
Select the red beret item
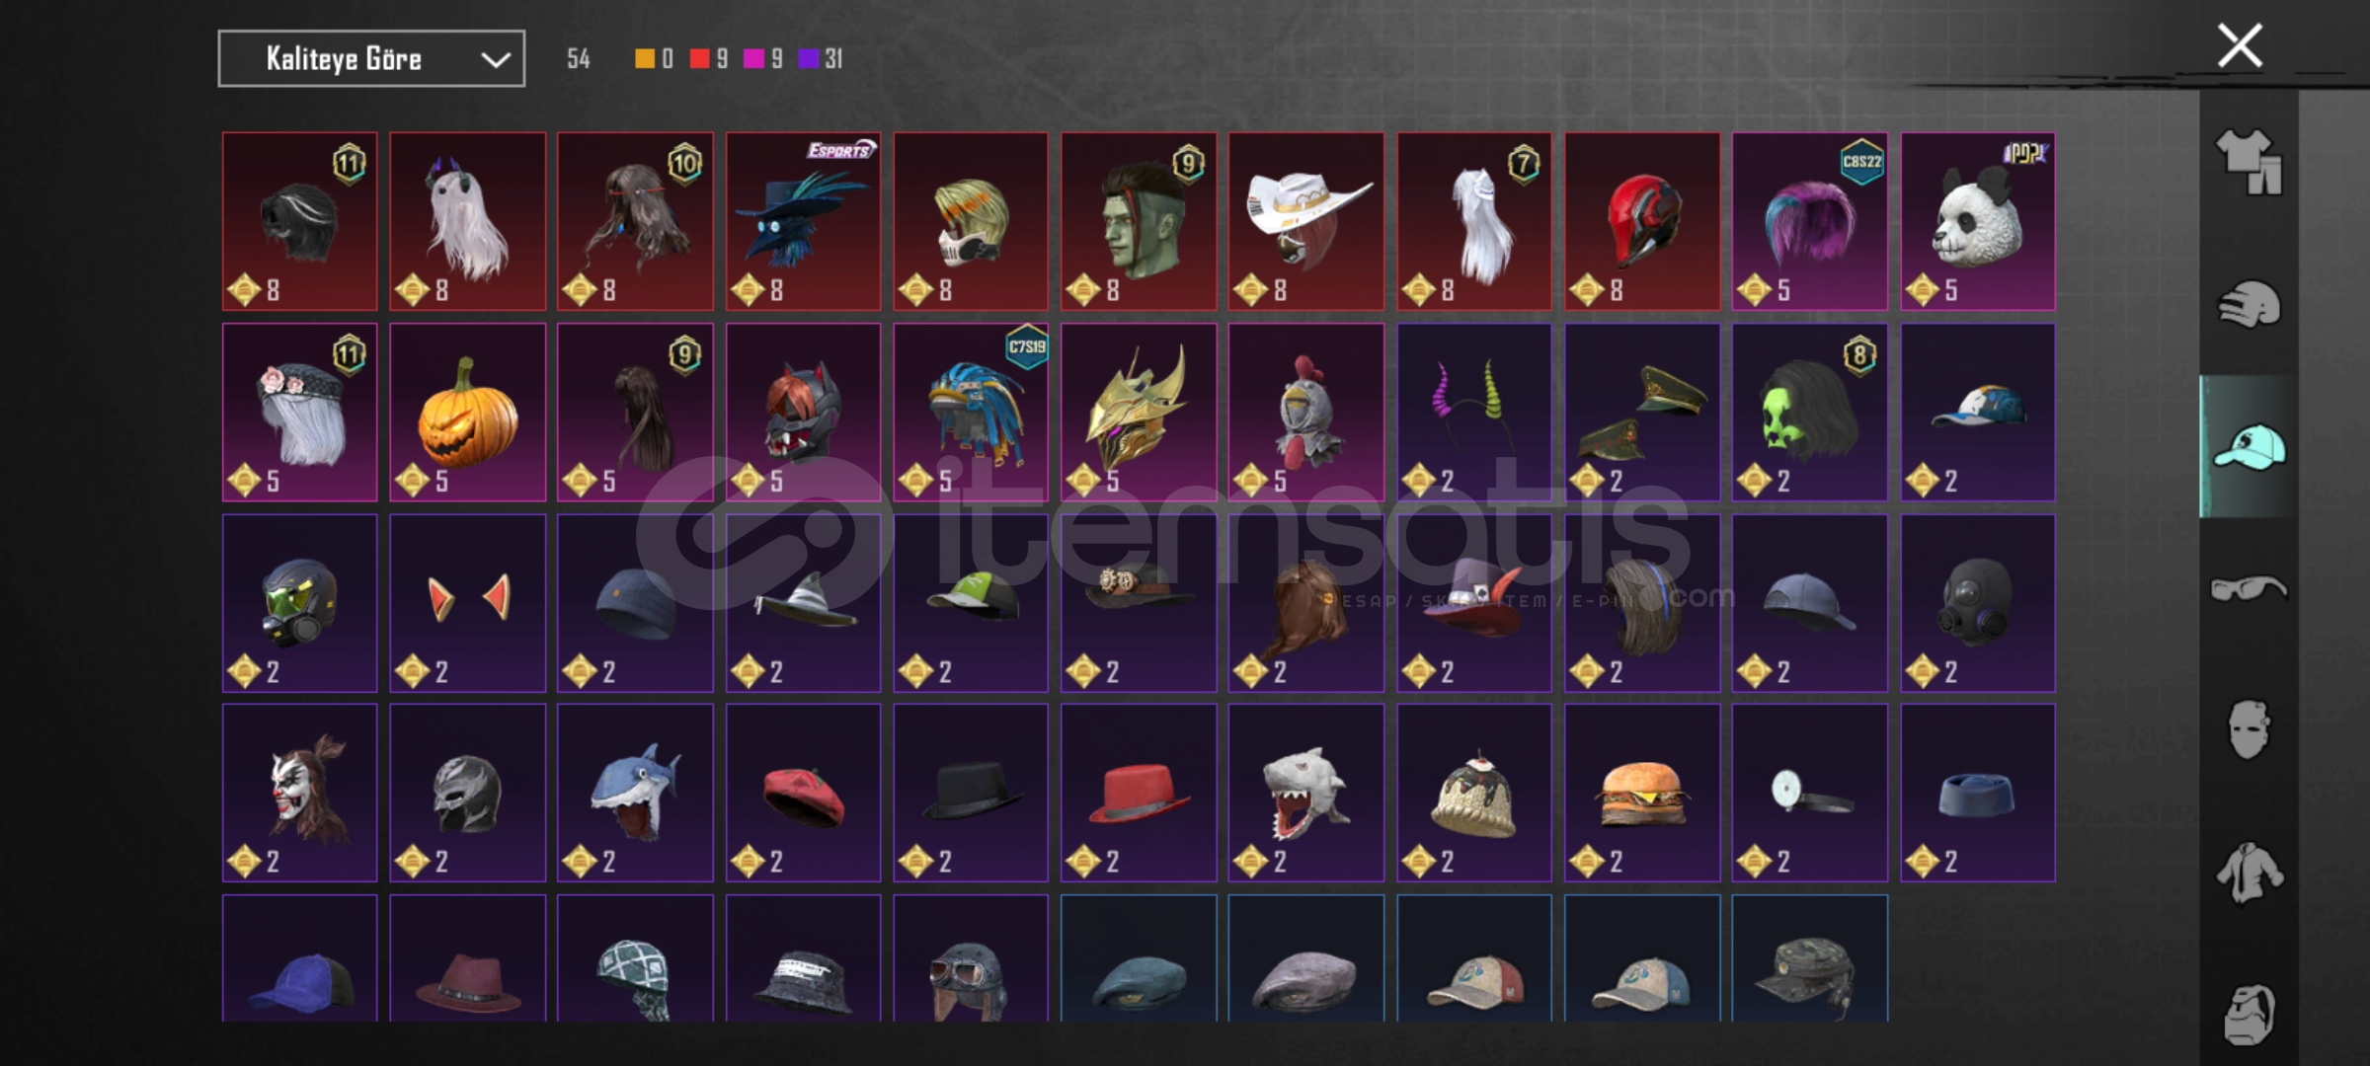[x=803, y=793]
